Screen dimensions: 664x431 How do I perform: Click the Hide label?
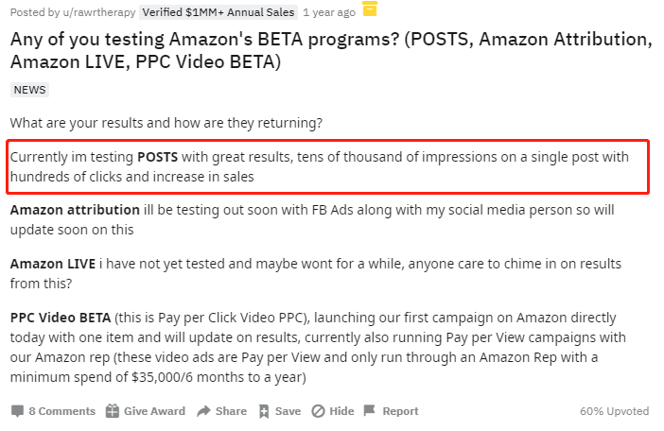(341, 411)
